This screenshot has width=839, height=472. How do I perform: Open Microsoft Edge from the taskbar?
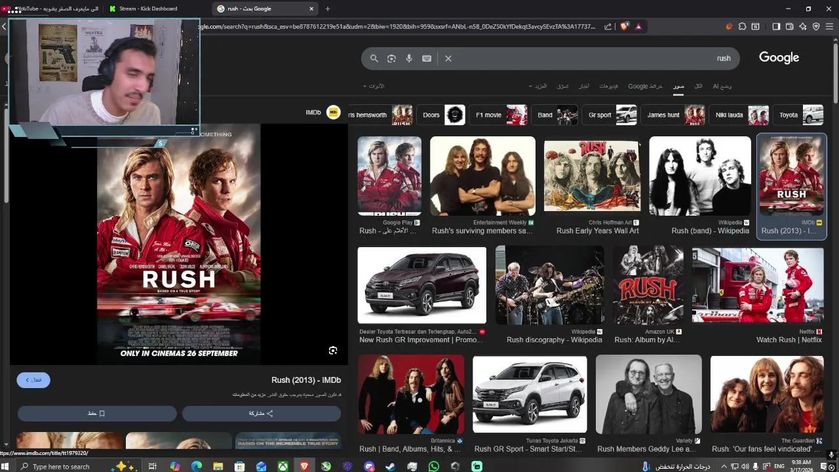[197, 467]
